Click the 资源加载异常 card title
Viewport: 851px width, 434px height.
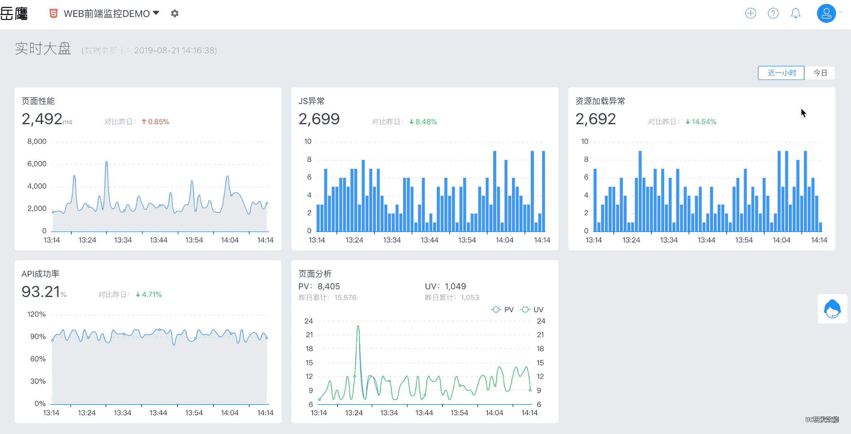600,101
